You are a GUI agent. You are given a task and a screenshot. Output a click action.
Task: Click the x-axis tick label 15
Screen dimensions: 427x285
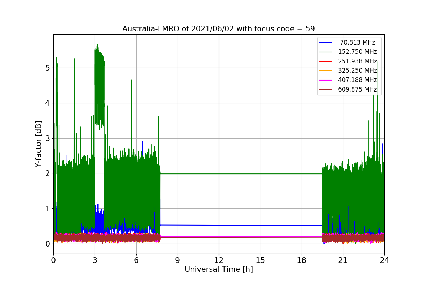260,260
